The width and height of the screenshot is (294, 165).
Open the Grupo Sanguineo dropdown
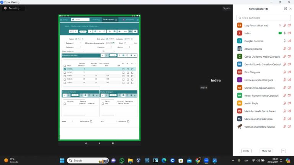click(83, 51)
